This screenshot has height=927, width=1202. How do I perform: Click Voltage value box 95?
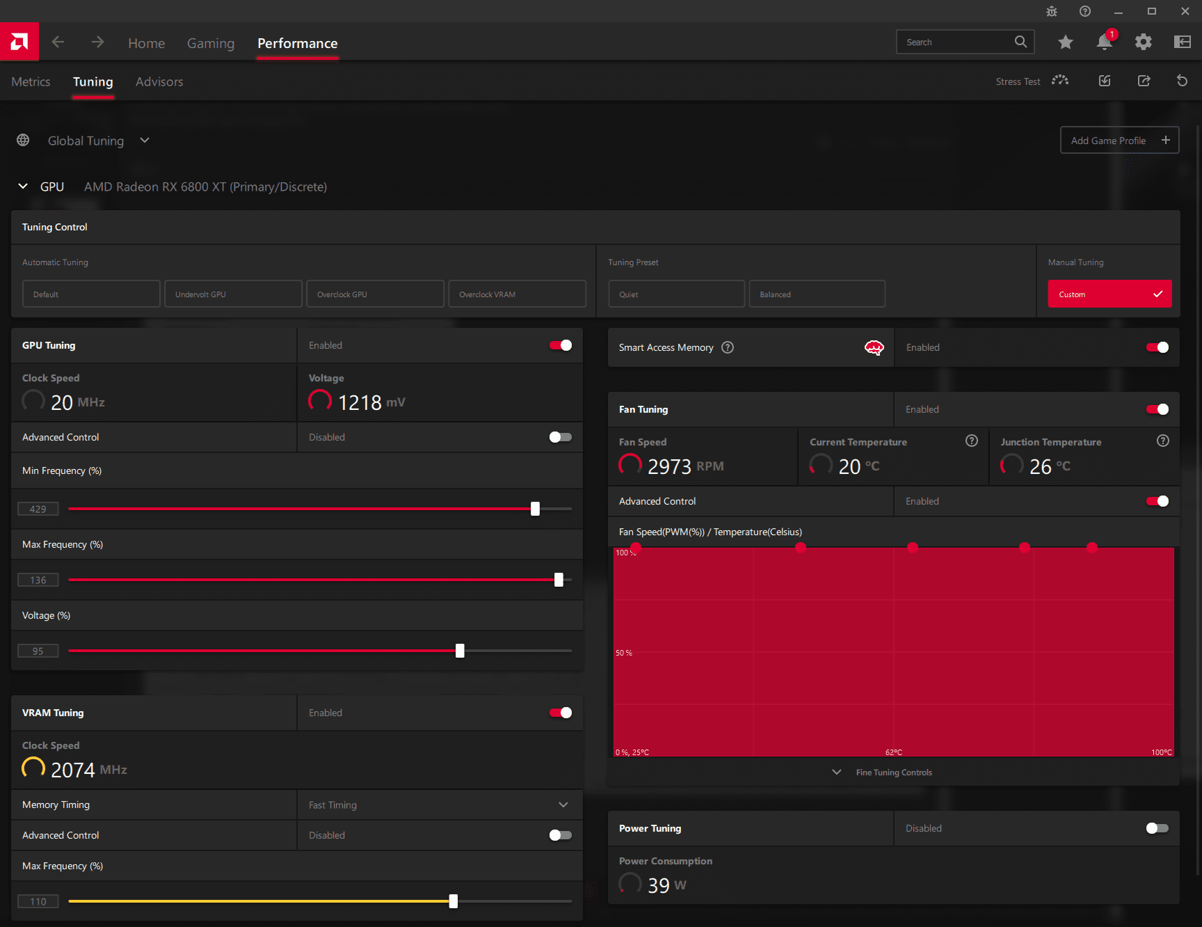point(38,651)
